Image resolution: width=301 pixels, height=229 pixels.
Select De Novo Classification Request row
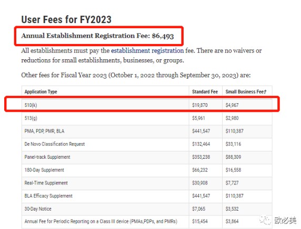[x=147, y=144]
